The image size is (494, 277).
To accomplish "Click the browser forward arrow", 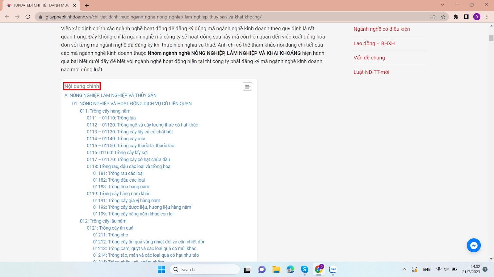I will [17, 17].
